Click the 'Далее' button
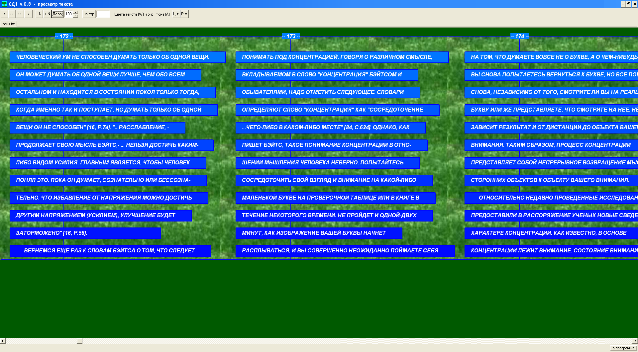 [58, 14]
